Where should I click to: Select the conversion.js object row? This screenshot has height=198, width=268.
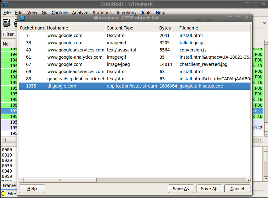click(x=135, y=50)
